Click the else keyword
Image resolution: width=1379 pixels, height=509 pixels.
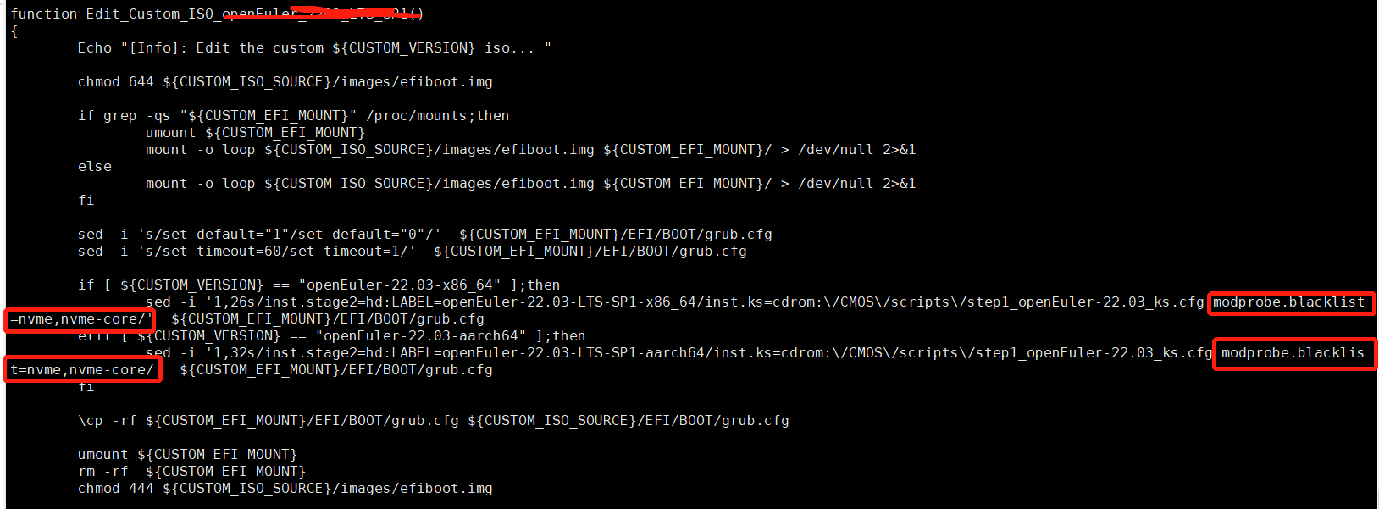[95, 167]
